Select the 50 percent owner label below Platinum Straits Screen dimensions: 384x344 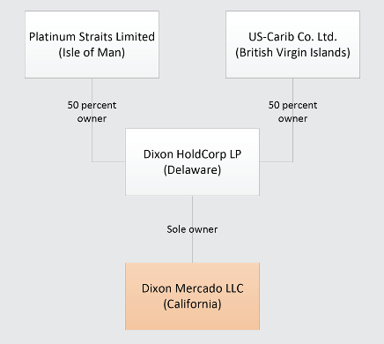pyautogui.click(x=92, y=112)
